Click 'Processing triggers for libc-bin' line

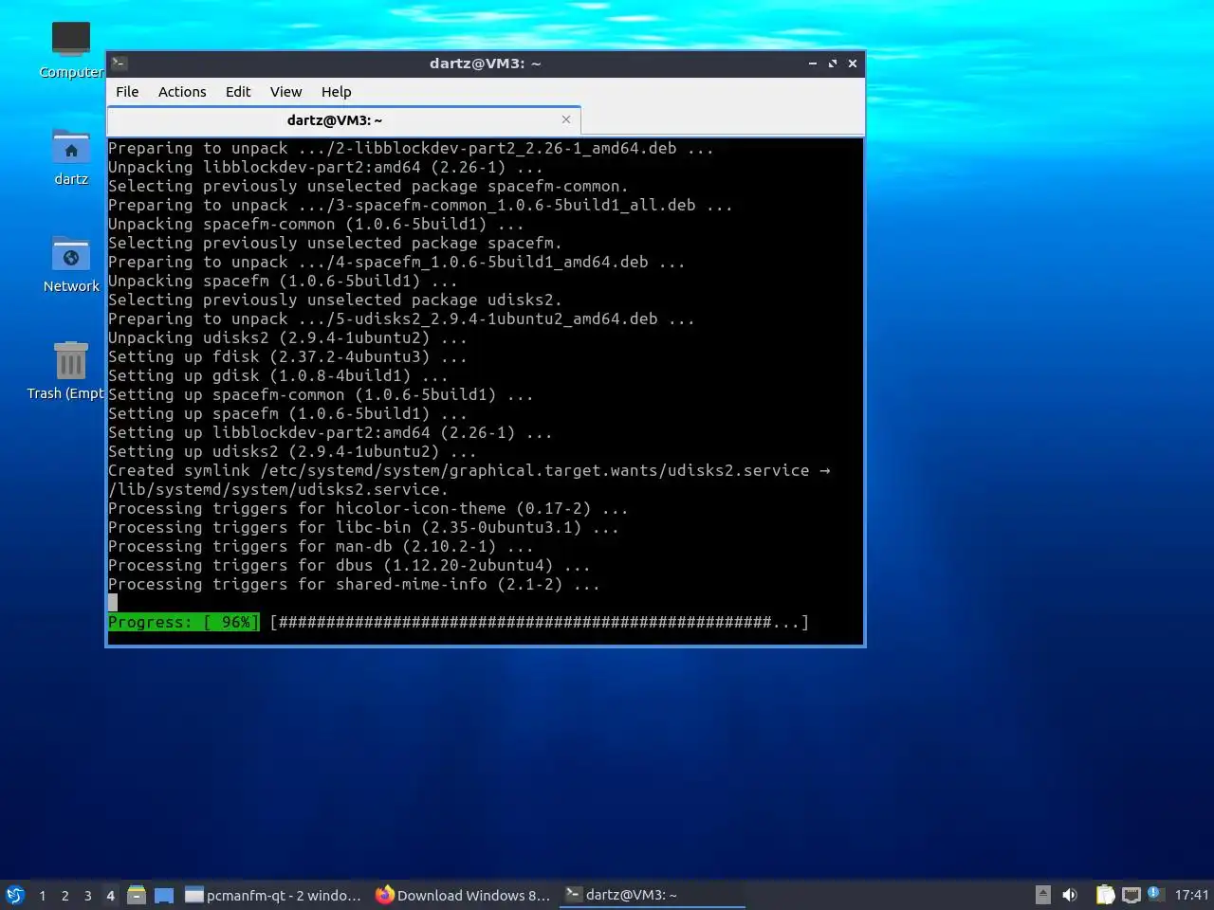[x=363, y=528]
